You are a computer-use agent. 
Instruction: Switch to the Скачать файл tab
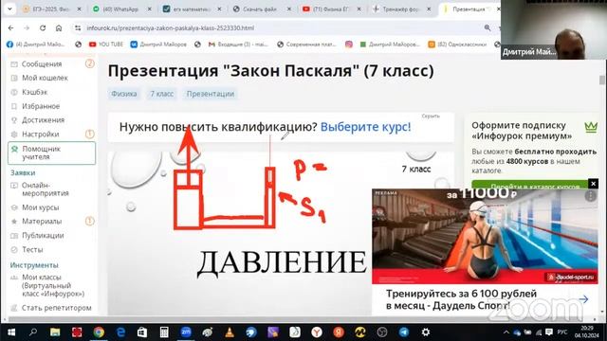click(x=260, y=9)
